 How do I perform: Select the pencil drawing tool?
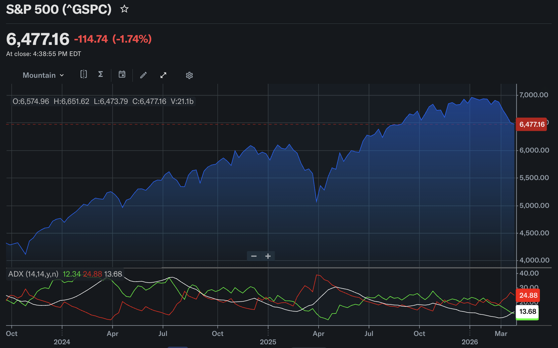[143, 75]
